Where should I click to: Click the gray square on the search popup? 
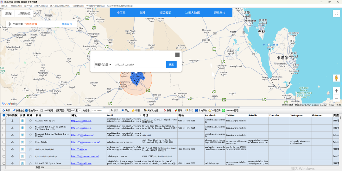(x=177, y=55)
